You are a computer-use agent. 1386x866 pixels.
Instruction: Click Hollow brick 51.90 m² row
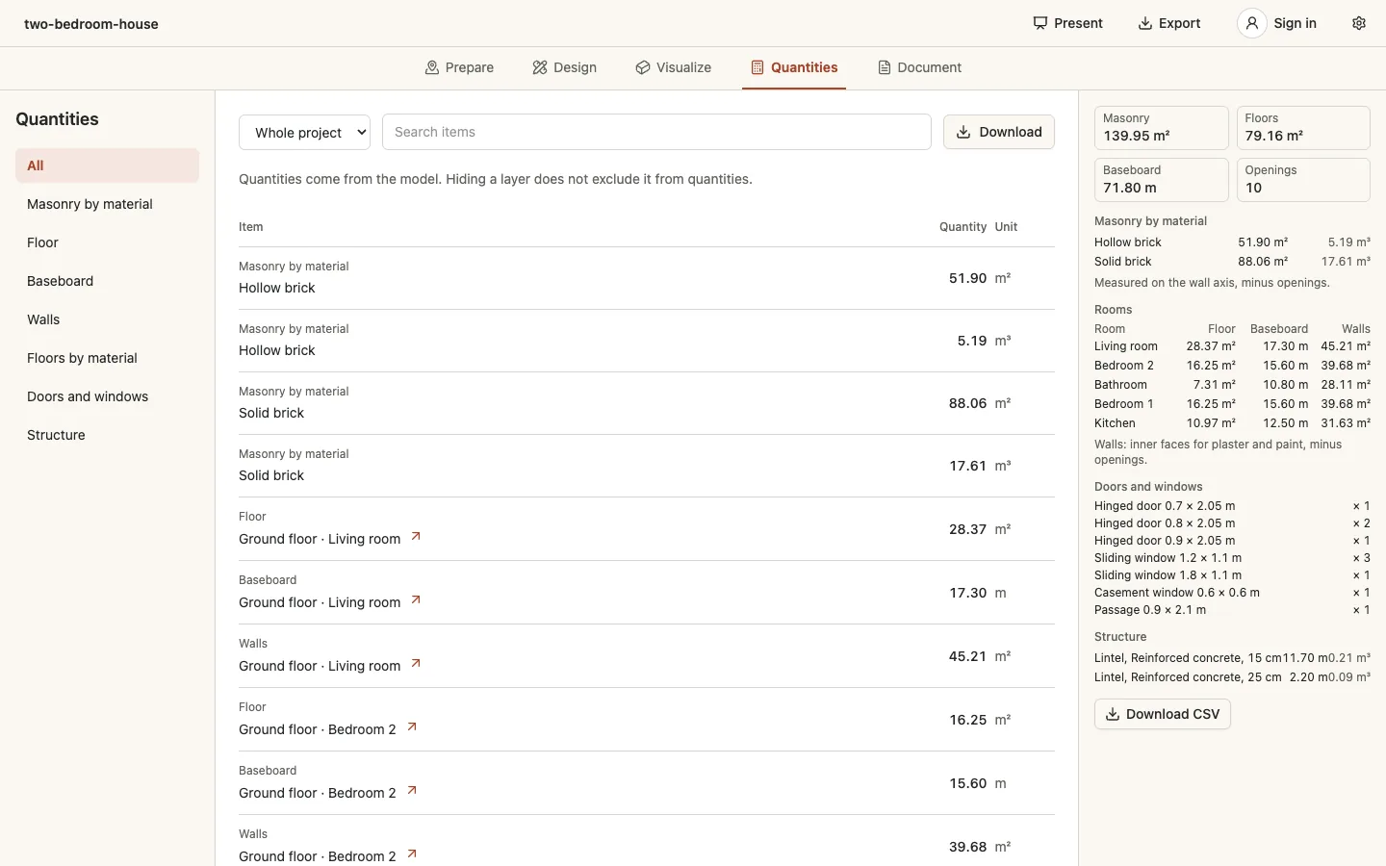[x=647, y=278]
